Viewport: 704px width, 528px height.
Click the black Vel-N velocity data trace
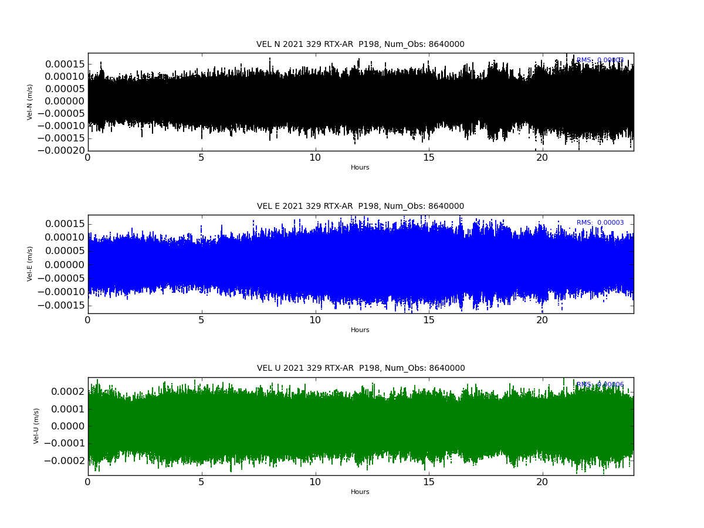tap(361, 101)
